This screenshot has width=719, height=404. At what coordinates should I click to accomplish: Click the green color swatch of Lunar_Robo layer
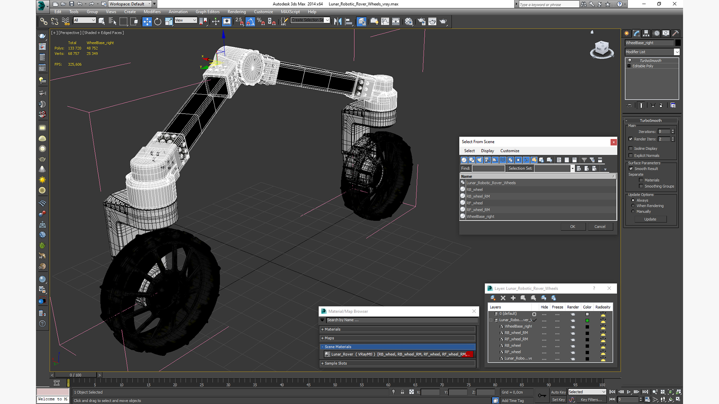tap(587, 321)
